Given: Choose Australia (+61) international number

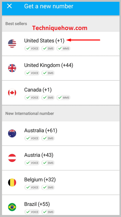Looking at the screenshot, I should point(61,133).
